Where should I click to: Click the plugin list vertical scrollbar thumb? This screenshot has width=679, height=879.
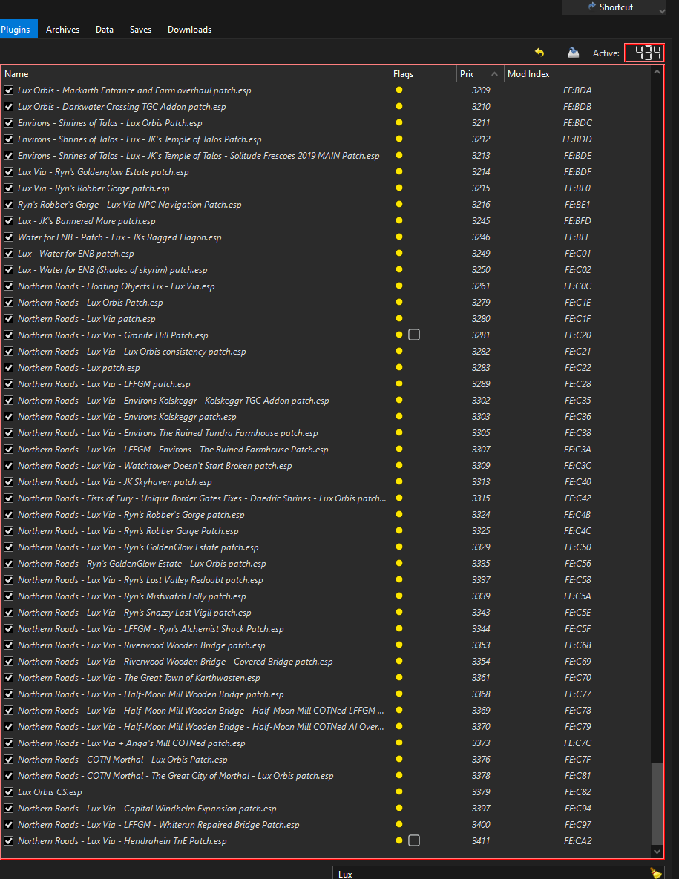(x=657, y=803)
